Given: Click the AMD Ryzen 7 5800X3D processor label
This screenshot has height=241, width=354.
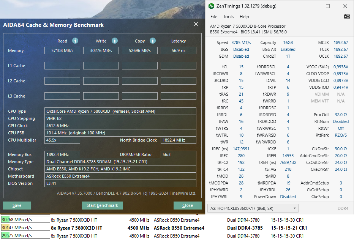Looking at the screenshot, I should coord(248,26).
